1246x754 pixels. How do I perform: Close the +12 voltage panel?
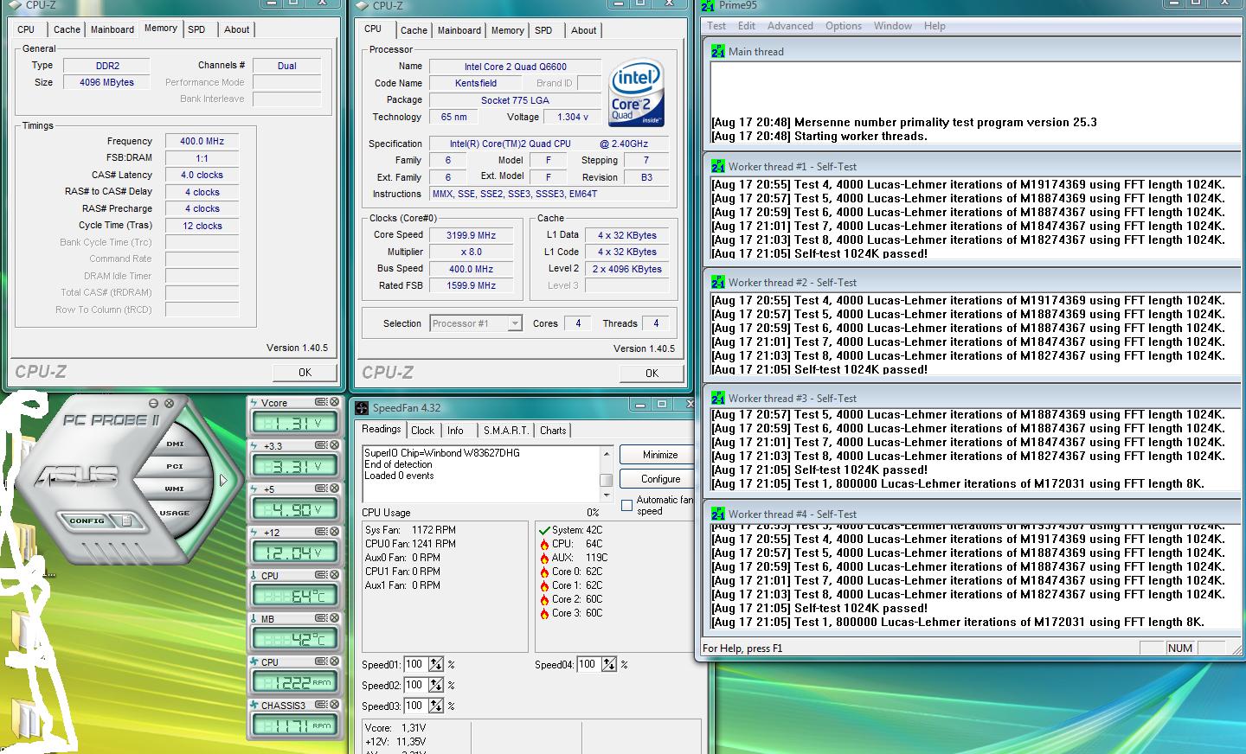333,532
